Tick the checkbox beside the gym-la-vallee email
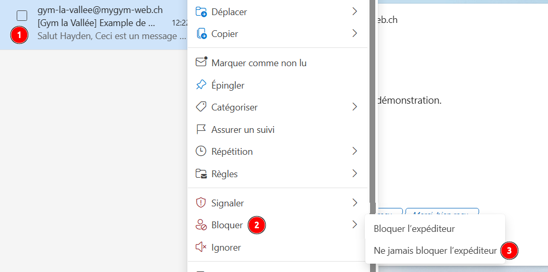 point(22,16)
